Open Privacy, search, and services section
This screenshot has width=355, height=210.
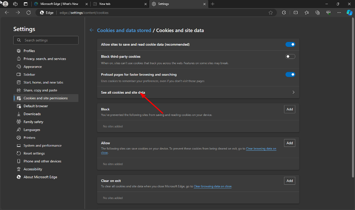pyautogui.click(x=46, y=59)
